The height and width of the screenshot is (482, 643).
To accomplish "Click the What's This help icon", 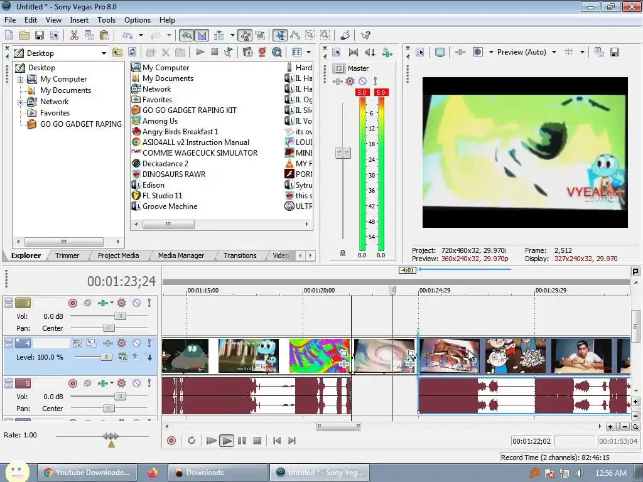I will [365, 35].
